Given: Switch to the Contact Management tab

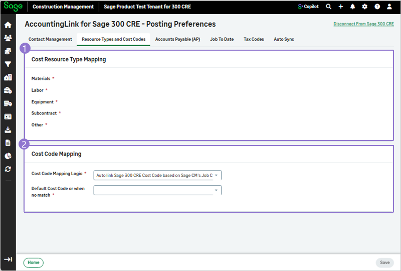Looking at the screenshot, I should pos(50,39).
